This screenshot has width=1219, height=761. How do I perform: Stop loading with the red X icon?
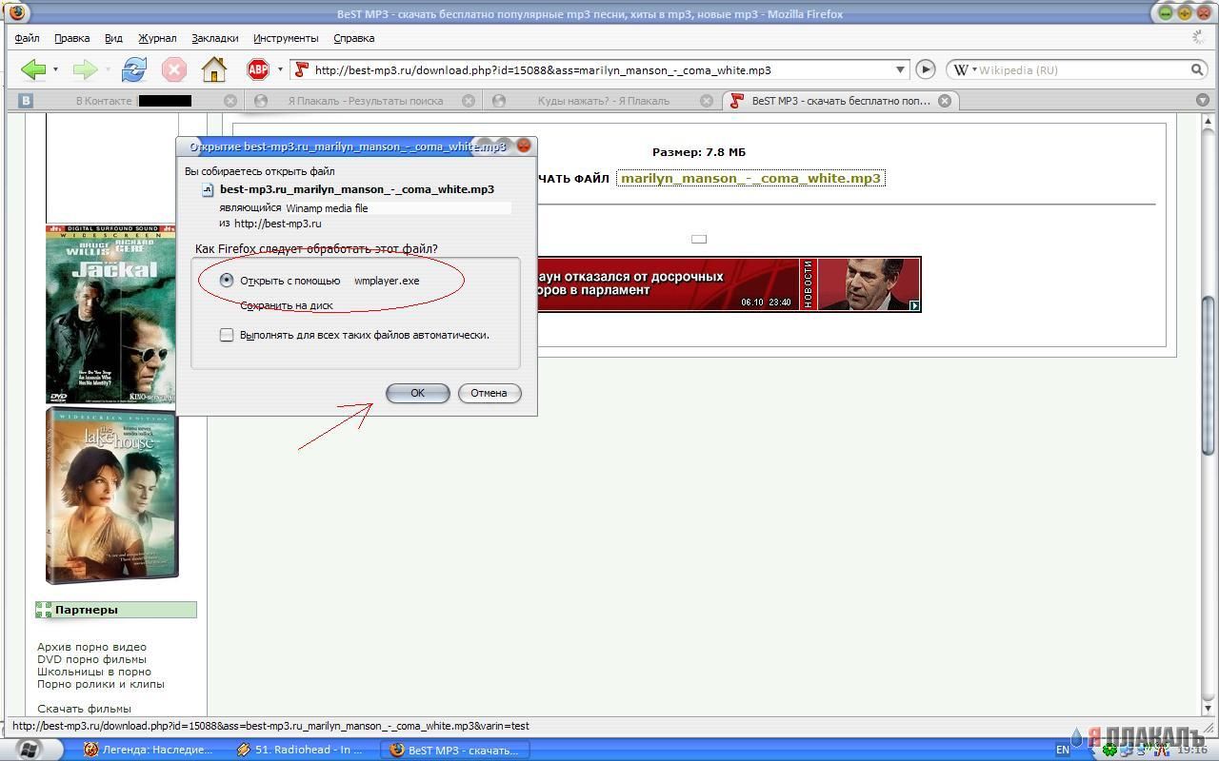click(174, 69)
